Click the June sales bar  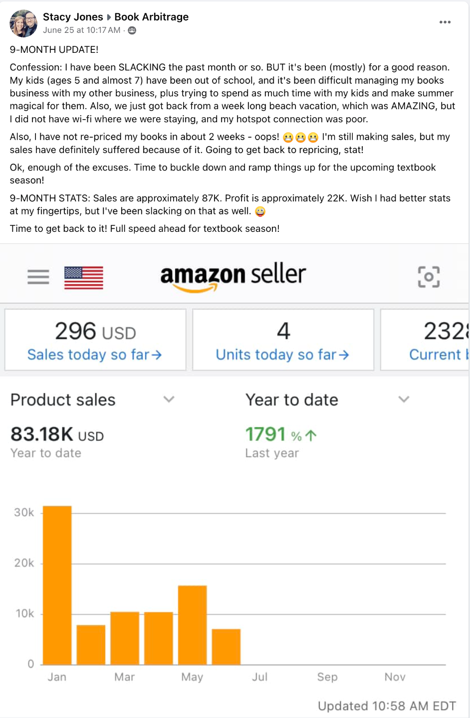226,647
